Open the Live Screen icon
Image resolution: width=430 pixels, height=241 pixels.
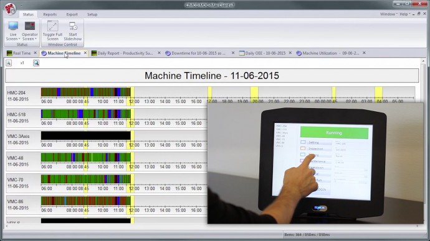click(13, 26)
